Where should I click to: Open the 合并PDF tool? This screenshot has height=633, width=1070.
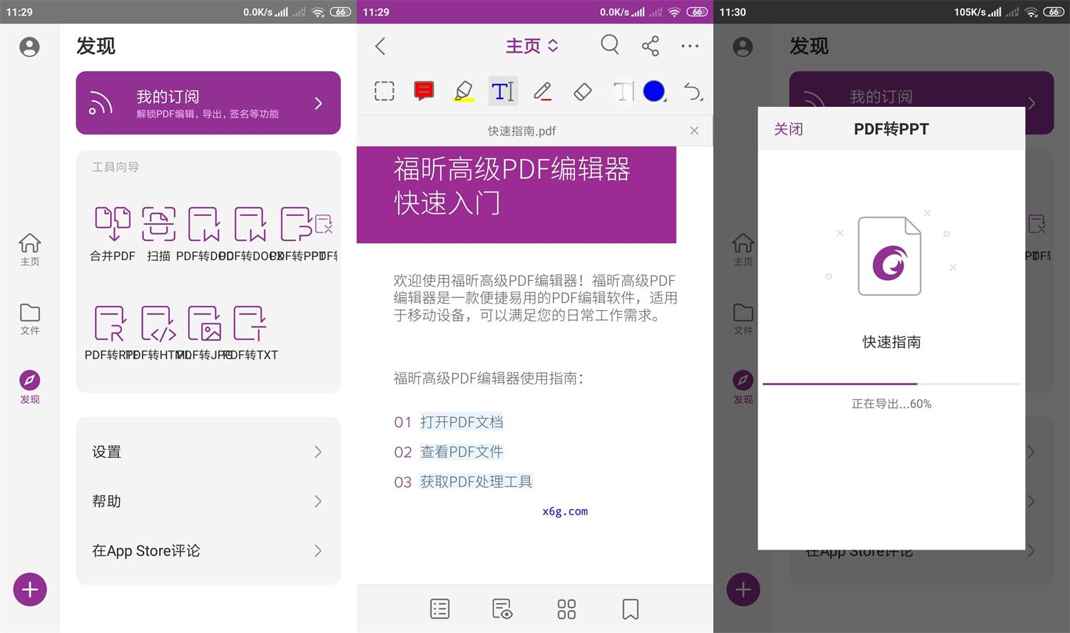[112, 232]
